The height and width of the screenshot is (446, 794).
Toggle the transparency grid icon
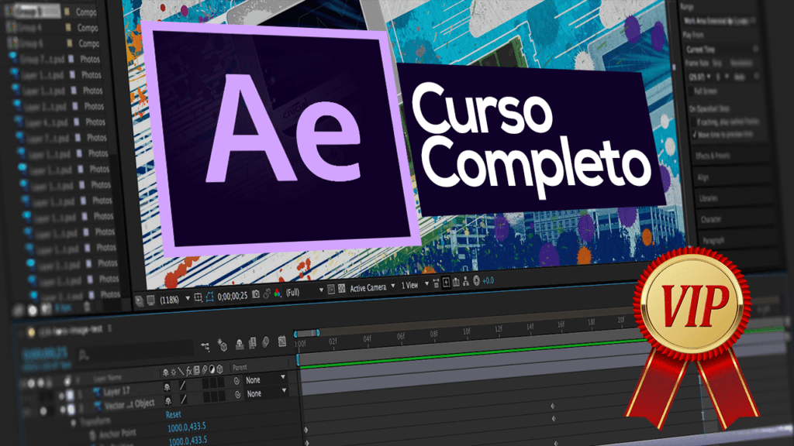[342, 288]
